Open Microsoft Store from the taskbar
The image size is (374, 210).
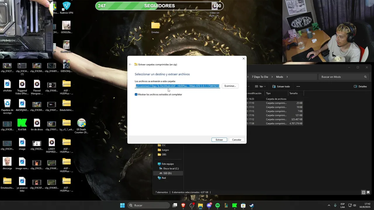pyautogui.click(x=243, y=205)
